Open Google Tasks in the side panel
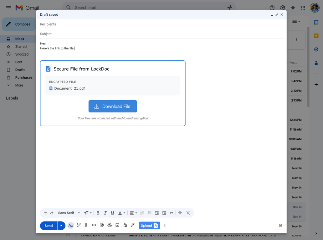The width and height of the screenshot is (323, 240). pyautogui.click(x=316, y=49)
